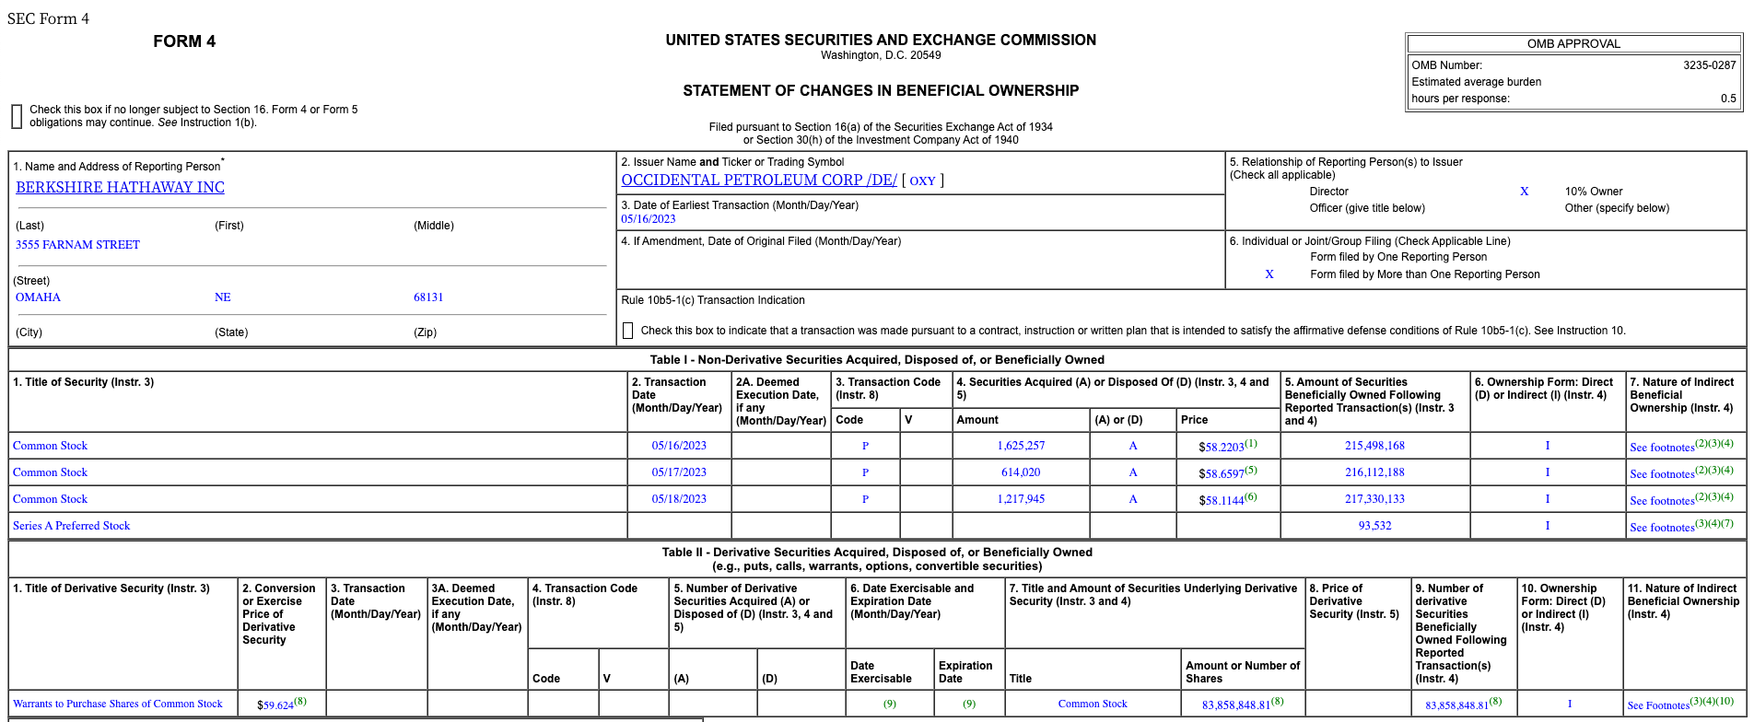Screen dimensions: 1754x722
Task: Open the BERKSHIRE HATHAWAY INC link
Action: tap(120, 187)
